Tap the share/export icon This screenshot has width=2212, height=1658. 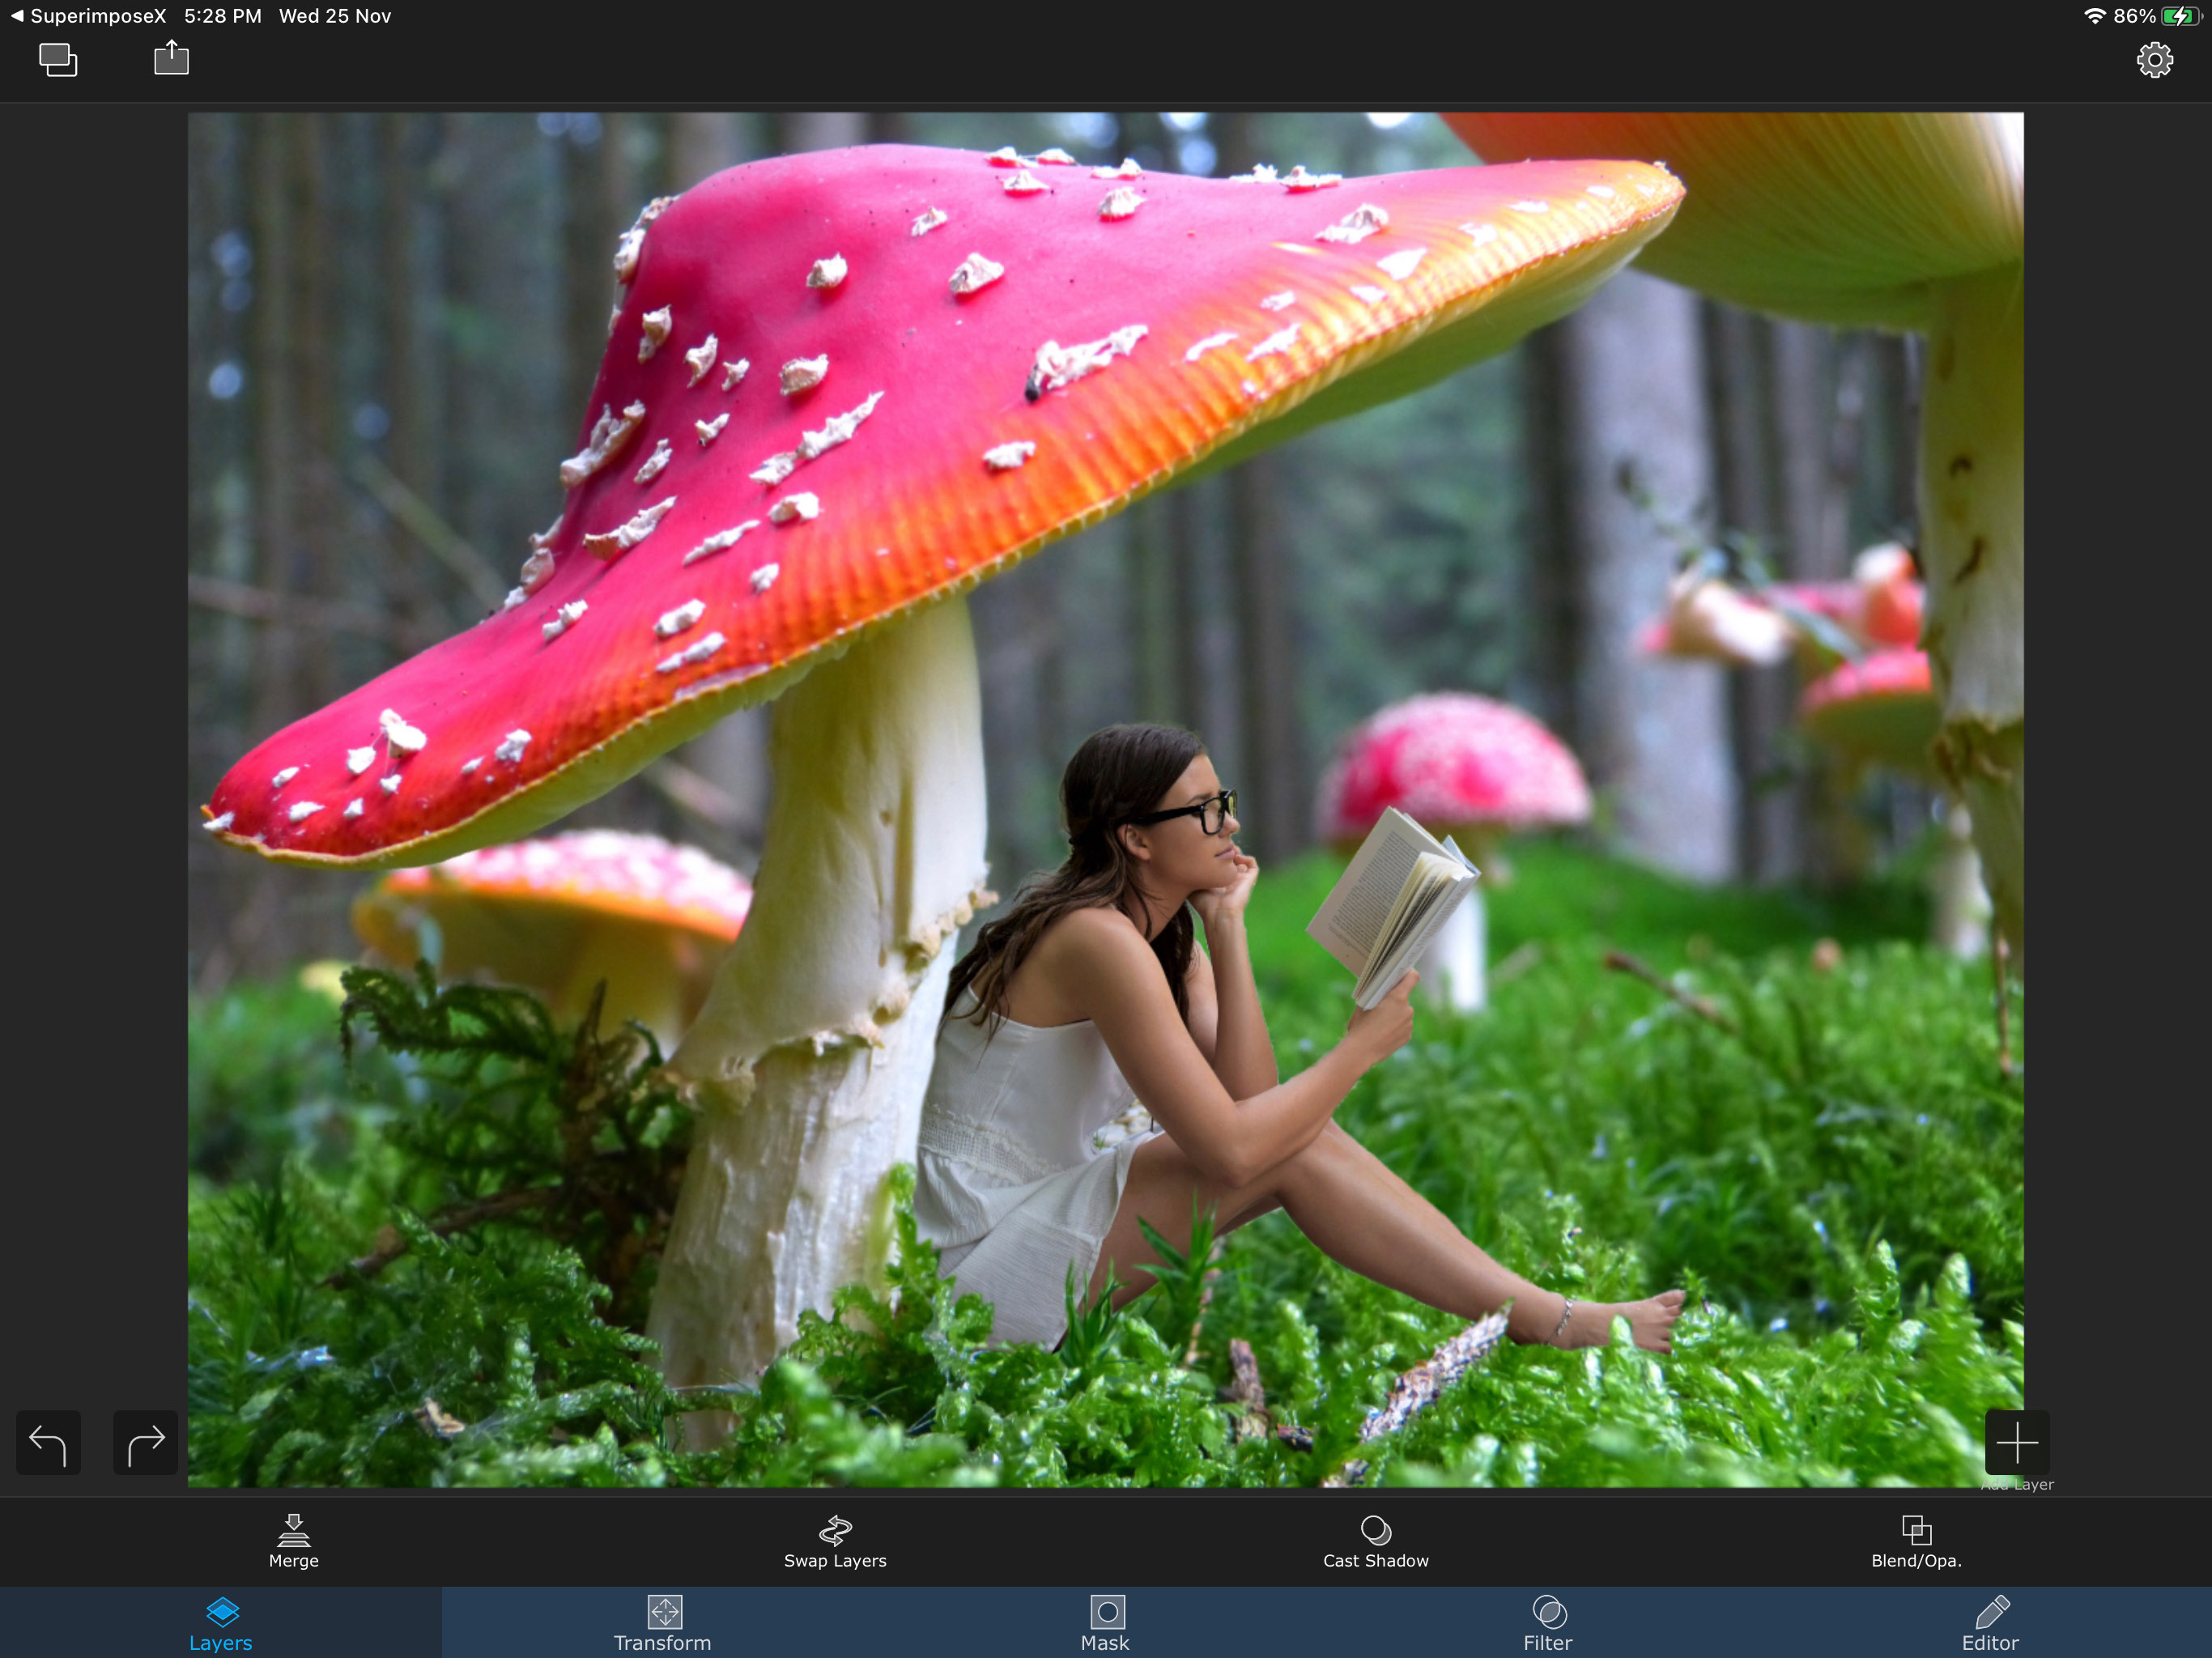[x=171, y=58]
